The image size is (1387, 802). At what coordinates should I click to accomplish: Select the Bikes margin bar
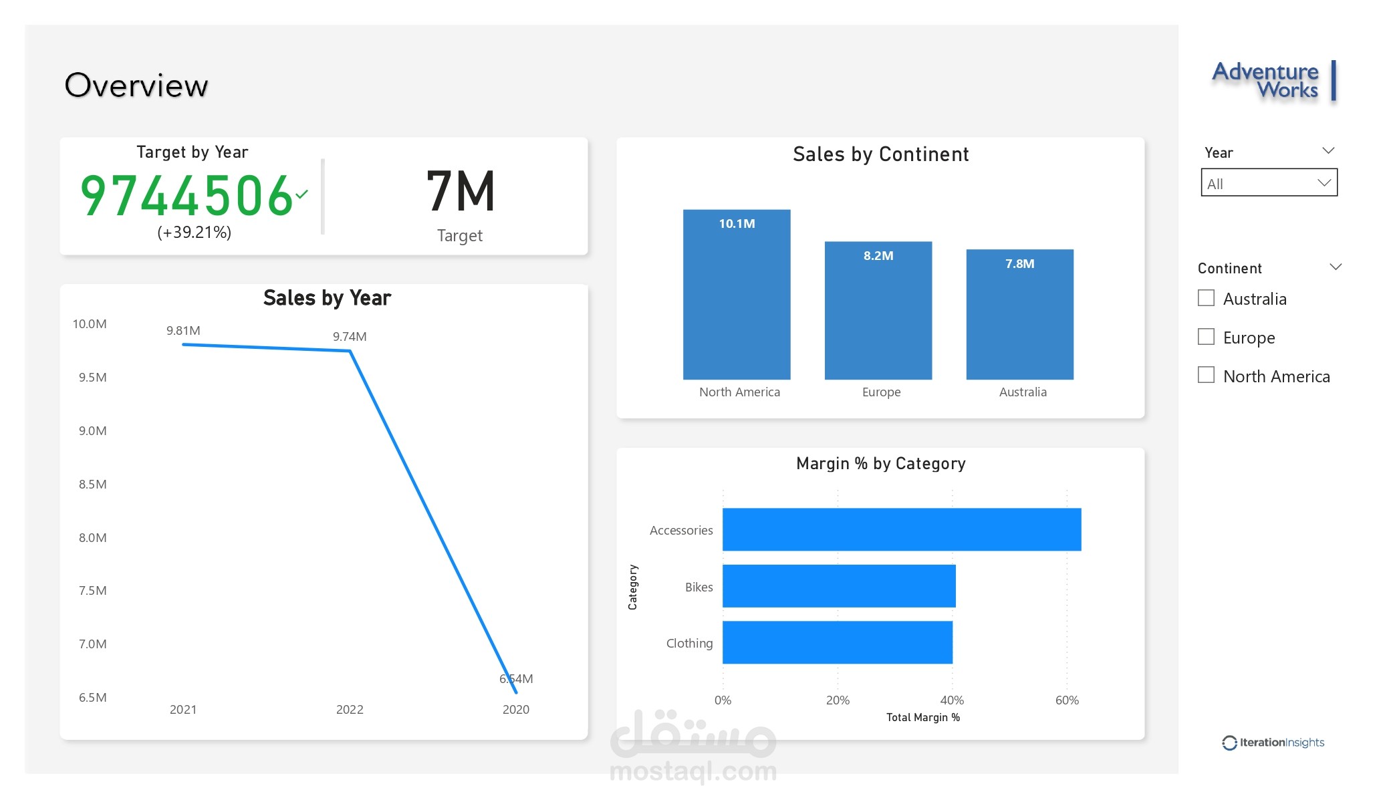click(x=839, y=587)
